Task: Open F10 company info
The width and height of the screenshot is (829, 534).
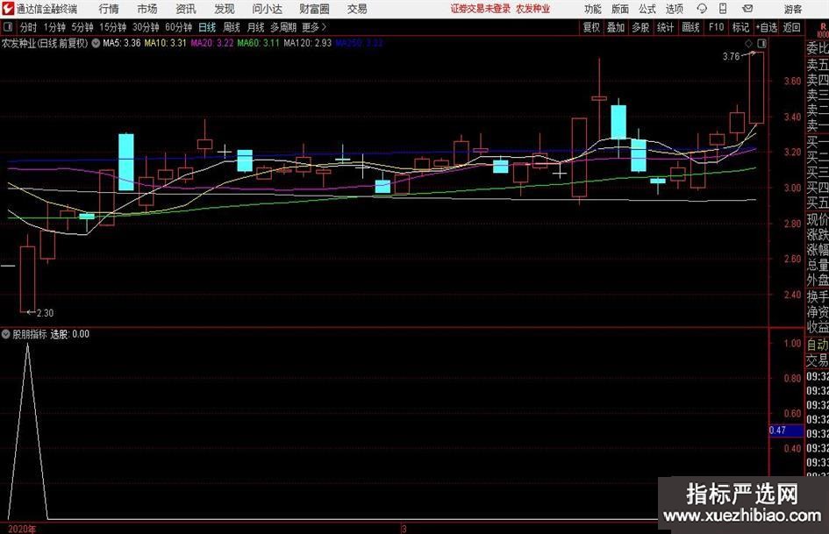Action: click(x=717, y=27)
